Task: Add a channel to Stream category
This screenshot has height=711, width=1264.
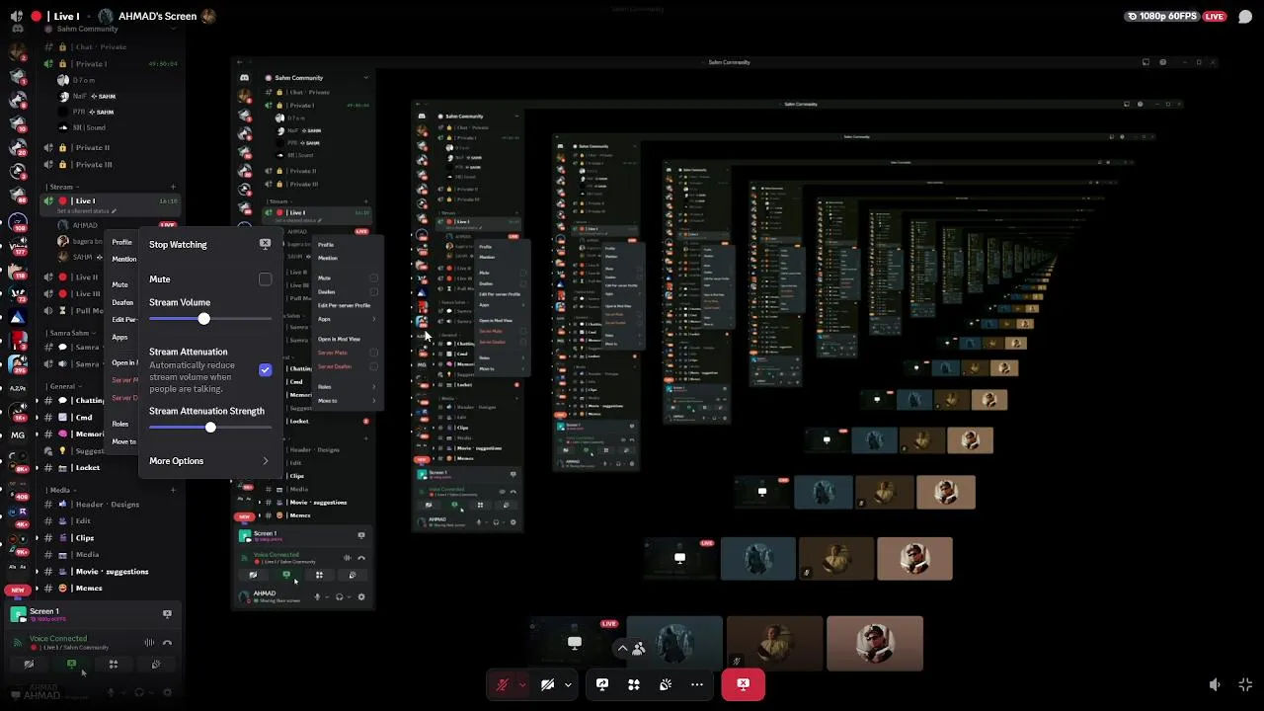Action: point(173,187)
